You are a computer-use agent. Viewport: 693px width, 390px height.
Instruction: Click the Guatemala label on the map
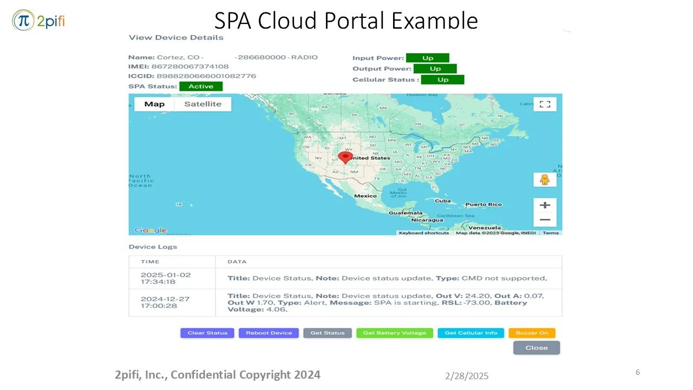coord(405,213)
